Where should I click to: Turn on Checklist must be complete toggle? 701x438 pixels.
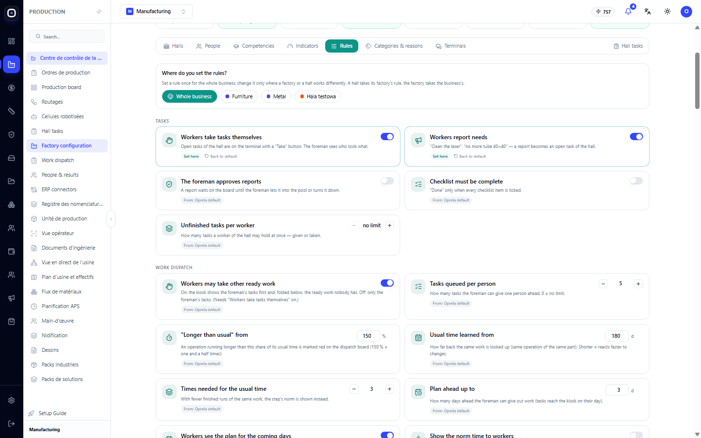[636, 181]
